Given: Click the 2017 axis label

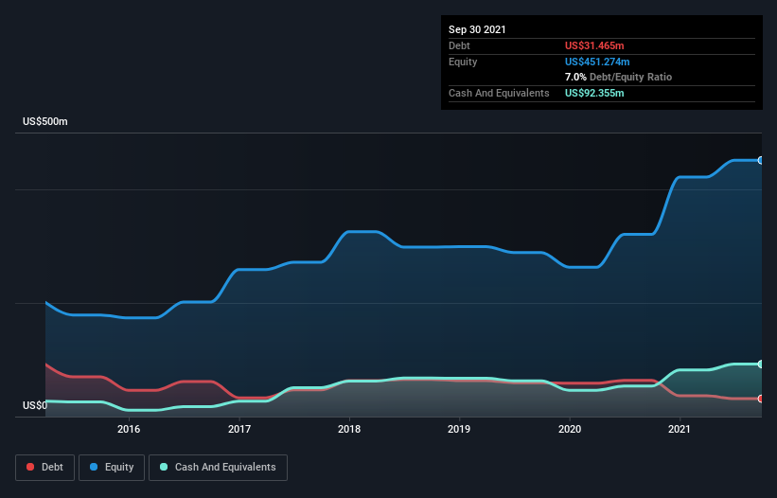Looking at the screenshot, I should 239,429.
